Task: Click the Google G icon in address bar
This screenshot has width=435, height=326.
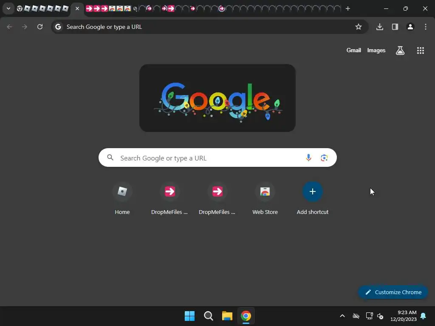Action: pos(58,27)
